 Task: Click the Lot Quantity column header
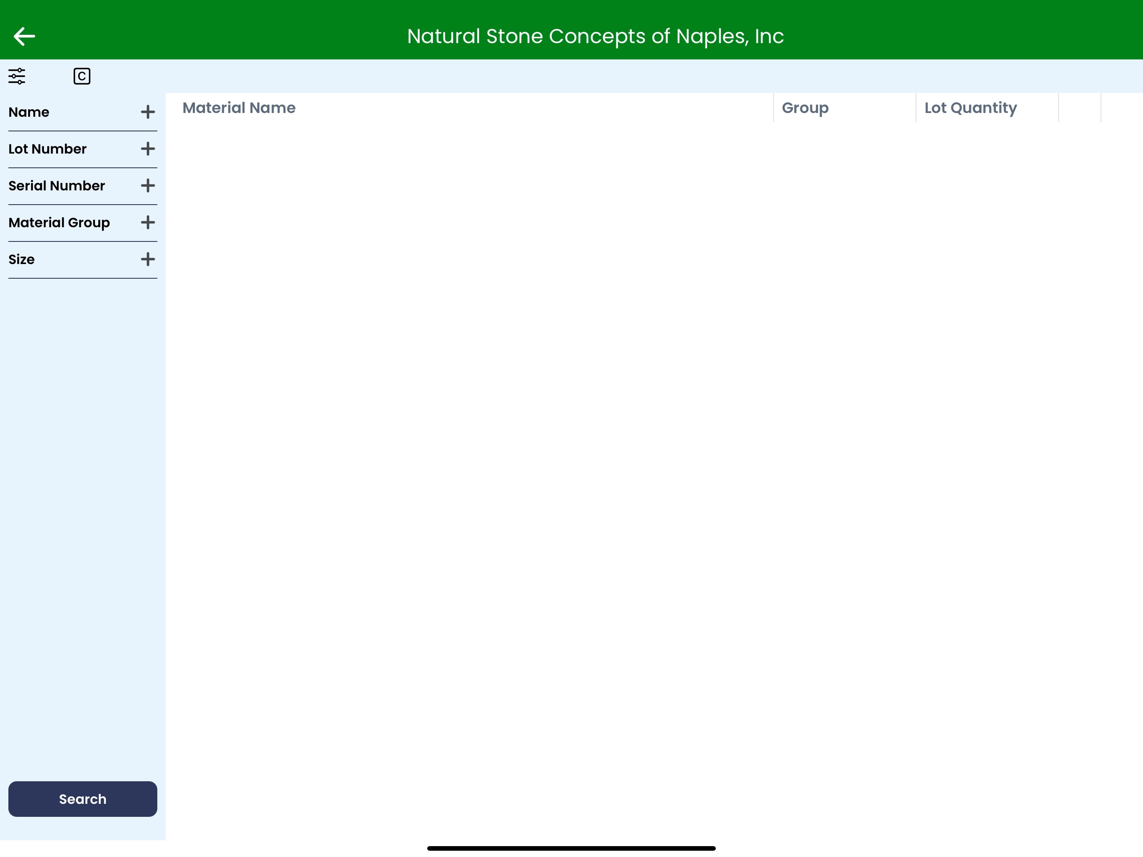click(970, 108)
